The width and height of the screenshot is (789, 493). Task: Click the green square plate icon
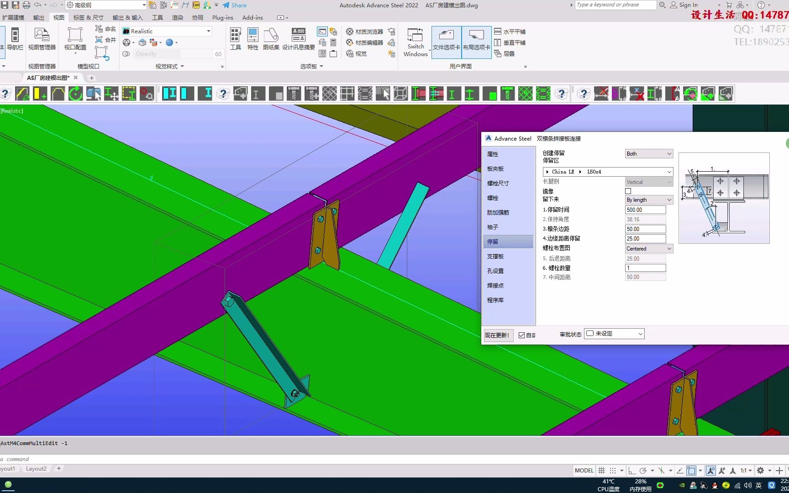point(490,94)
